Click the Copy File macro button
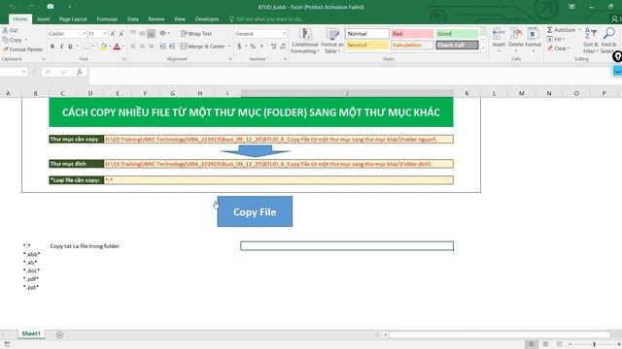 click(x=255, y=211)
